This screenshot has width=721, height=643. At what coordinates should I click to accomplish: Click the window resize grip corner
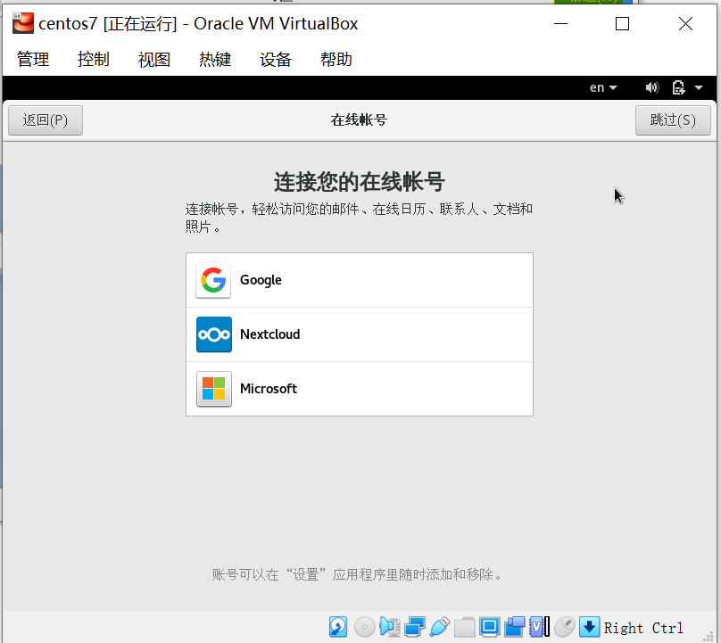709,635
